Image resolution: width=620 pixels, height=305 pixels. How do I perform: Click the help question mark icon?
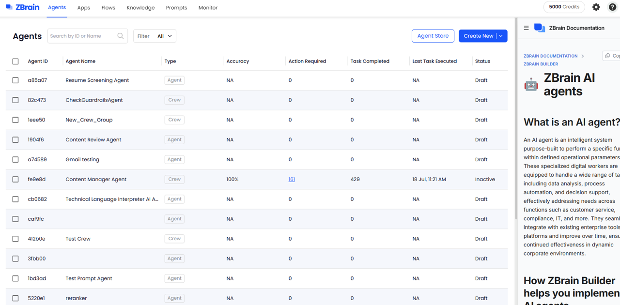tap(612, 7)
